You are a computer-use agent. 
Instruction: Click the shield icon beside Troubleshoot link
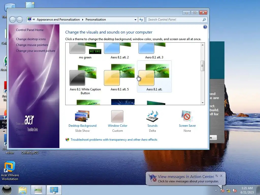[x=67, y=140]
